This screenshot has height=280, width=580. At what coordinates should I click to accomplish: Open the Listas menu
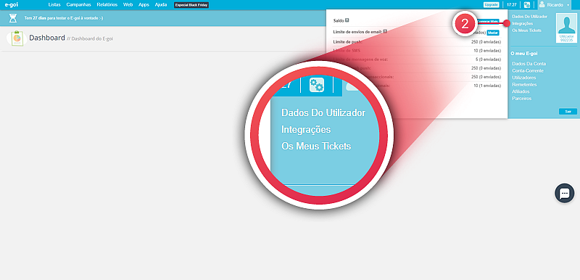54,5
